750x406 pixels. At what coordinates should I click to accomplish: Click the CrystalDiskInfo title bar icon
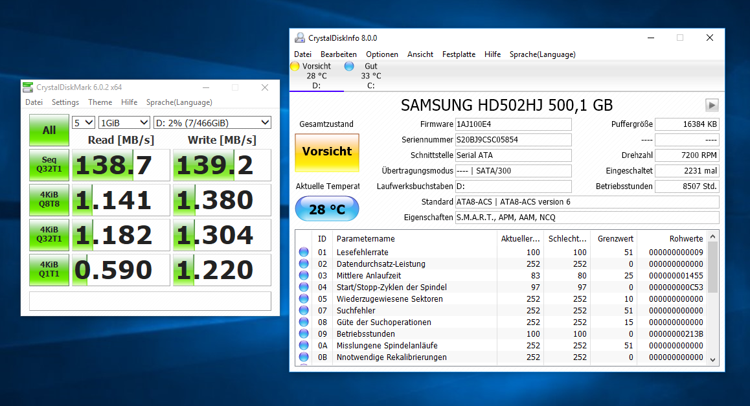click(299, 38)
